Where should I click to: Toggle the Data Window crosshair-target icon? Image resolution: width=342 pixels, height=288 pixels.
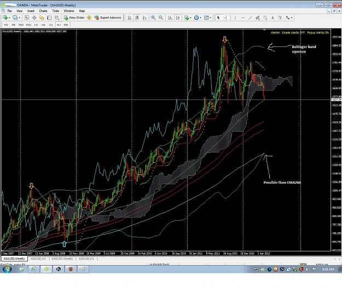tap(34, 17)
